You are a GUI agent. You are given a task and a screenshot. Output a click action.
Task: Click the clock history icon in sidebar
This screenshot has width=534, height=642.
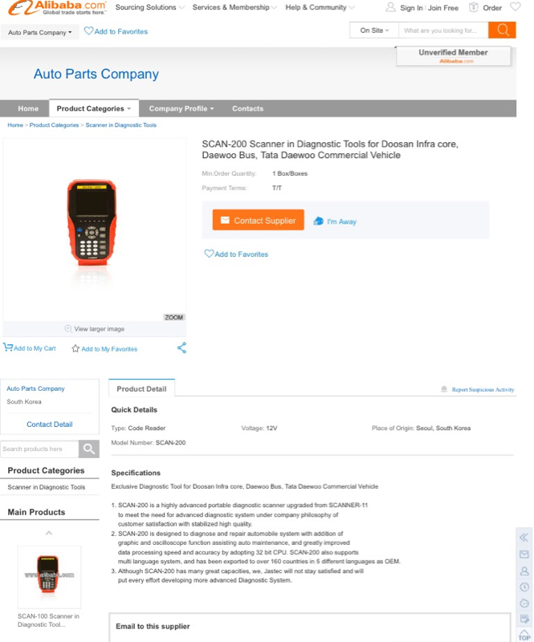(524, 587)
